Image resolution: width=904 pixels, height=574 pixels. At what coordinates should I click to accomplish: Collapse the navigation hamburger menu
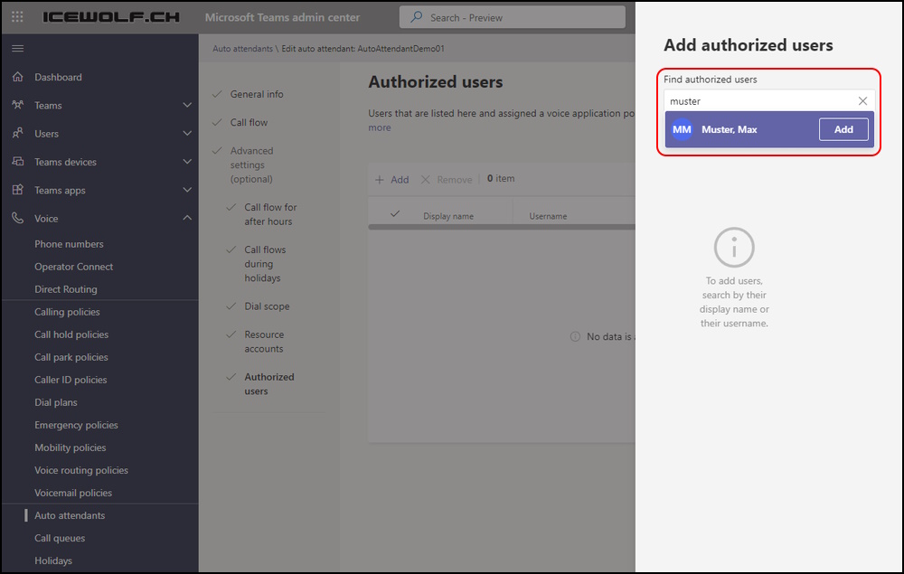[18, 49]
